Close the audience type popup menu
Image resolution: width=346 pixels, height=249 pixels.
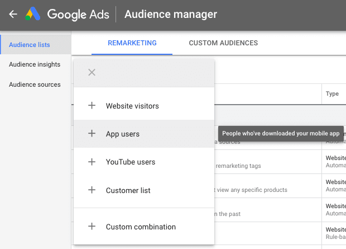point(92,72)
